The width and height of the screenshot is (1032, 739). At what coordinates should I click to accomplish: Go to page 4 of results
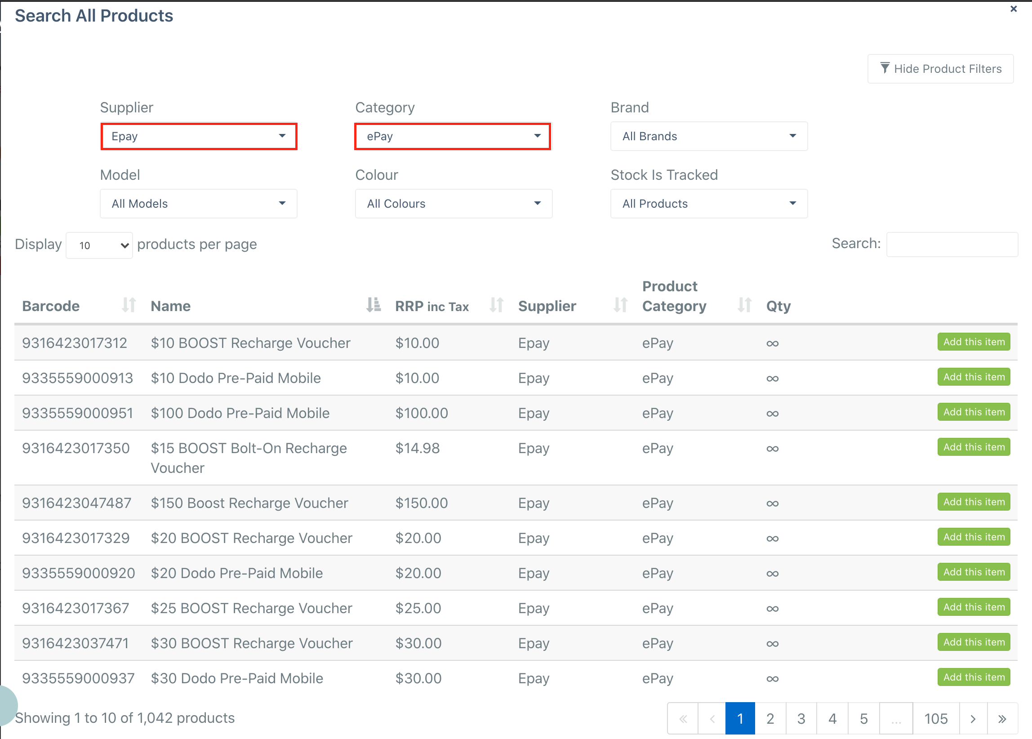832,718
